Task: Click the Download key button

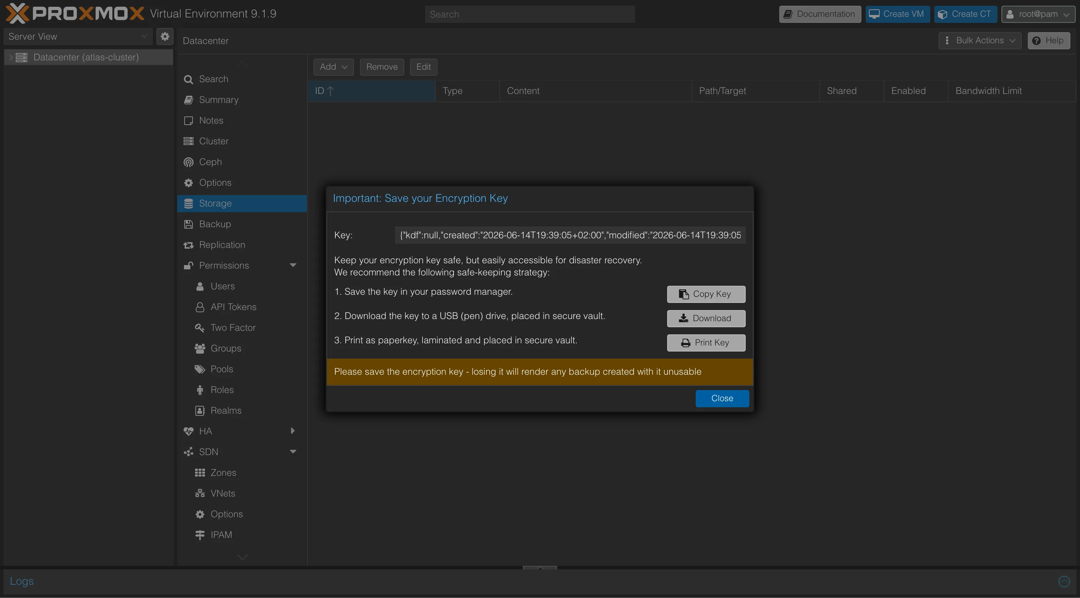Action: 706,319
